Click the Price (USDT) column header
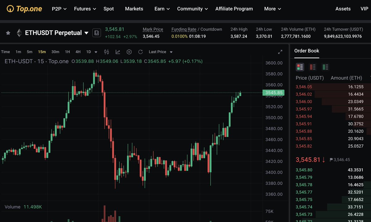371x222 pixels. point(310,78)
